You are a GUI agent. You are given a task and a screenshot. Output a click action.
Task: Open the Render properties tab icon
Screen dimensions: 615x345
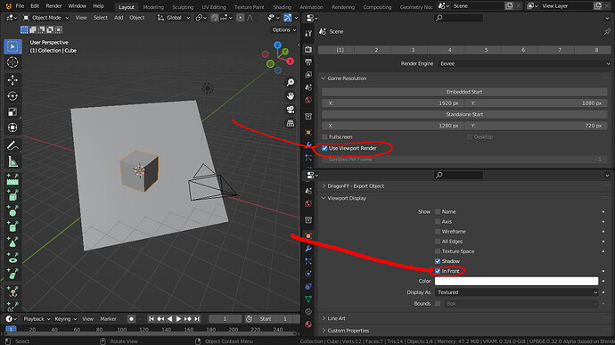click(308, 49)
